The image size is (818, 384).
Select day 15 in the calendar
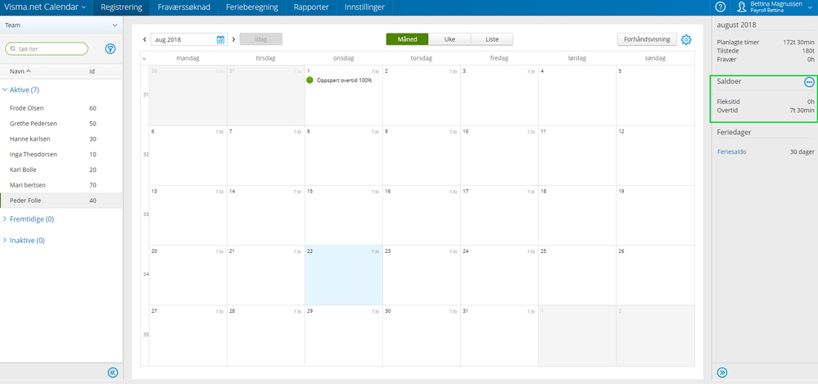pyautogui.click(x=344, y=215)
